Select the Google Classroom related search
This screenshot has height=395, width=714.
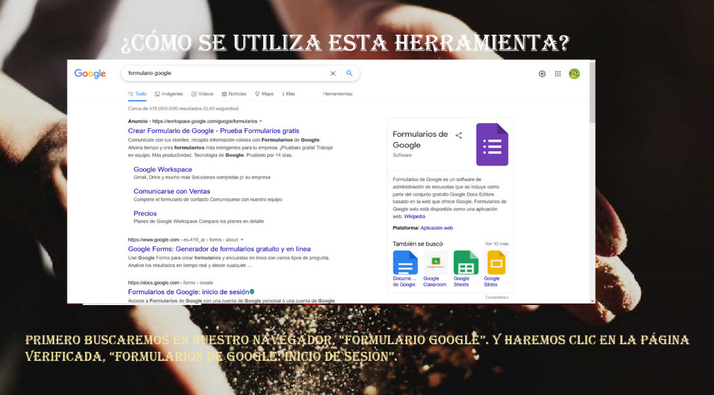click(x=435, y=263)
